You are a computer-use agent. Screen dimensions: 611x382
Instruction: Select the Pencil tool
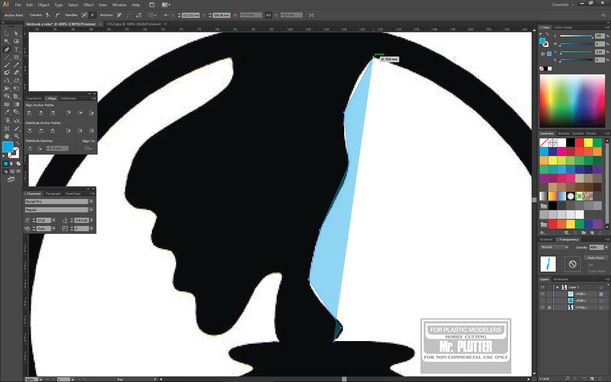pos(17,65)
